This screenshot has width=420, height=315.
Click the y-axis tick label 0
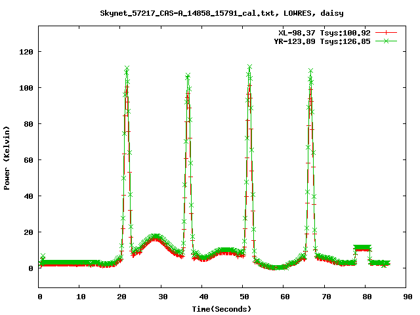click(x=31, y=268)
